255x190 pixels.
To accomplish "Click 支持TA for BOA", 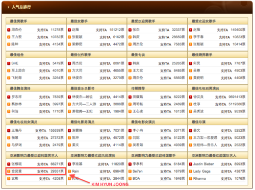I will tap(166, 179).
